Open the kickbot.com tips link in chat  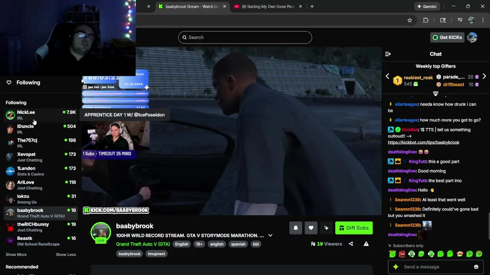(x=423, y=142)
